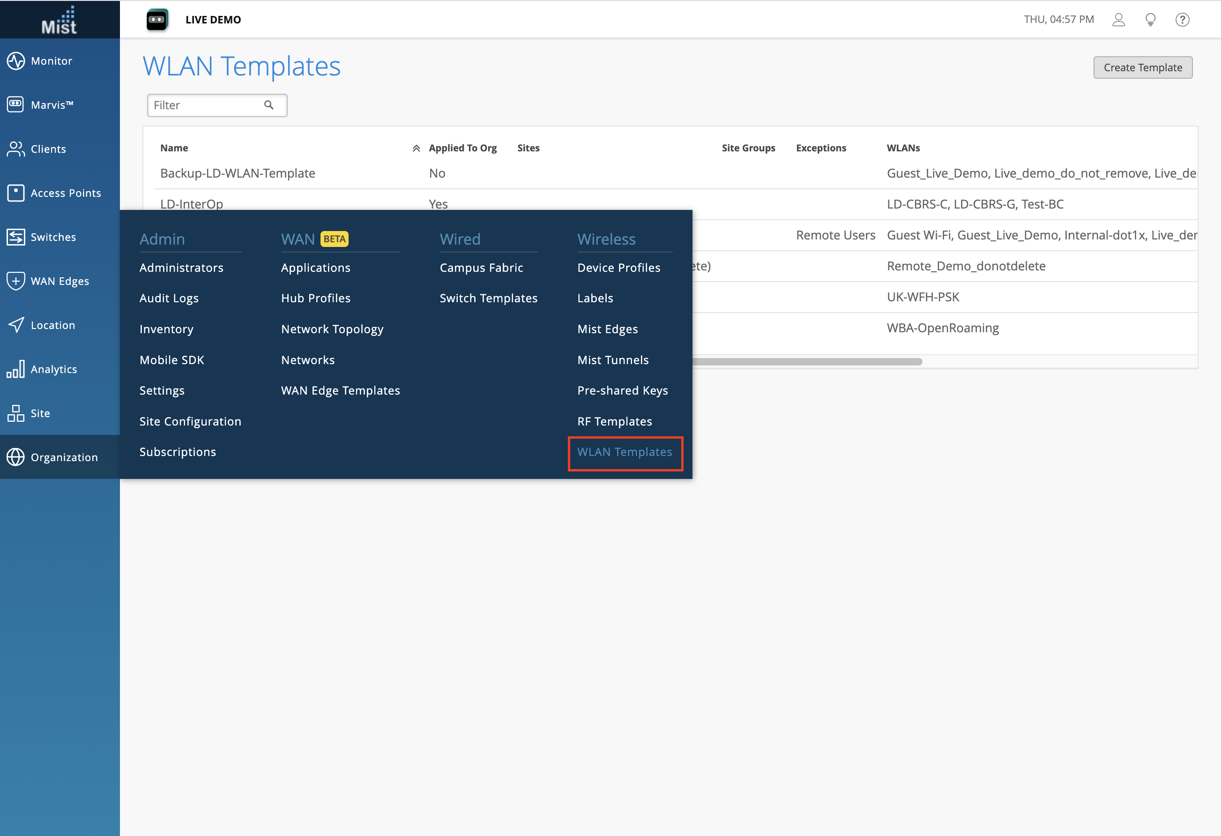1221x836 pixels.
Task: Click the user account icon in header
Action: [1118, 19]
